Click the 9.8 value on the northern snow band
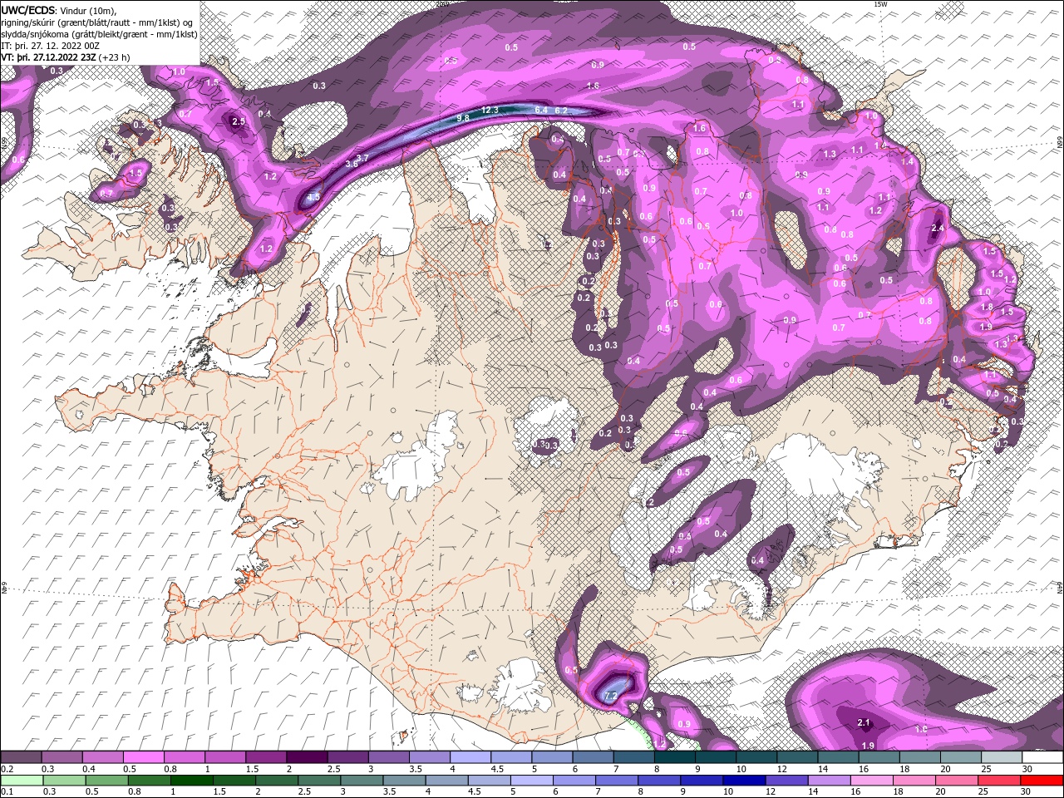1064x798 pixels. [463, 119]
